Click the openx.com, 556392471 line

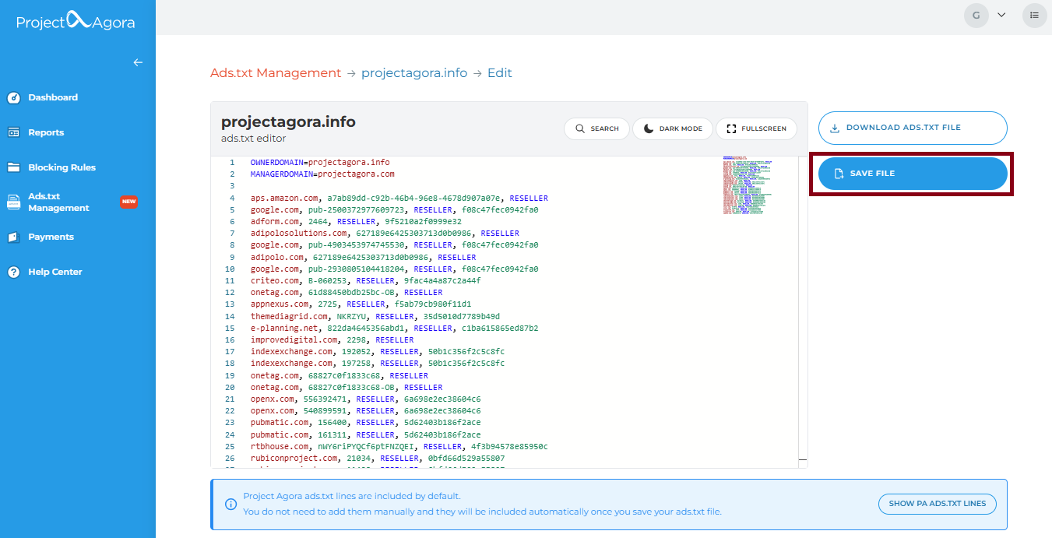point(366,399)
